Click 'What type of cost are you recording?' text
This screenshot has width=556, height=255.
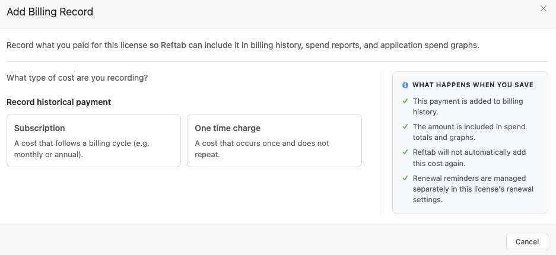[77, 78]
